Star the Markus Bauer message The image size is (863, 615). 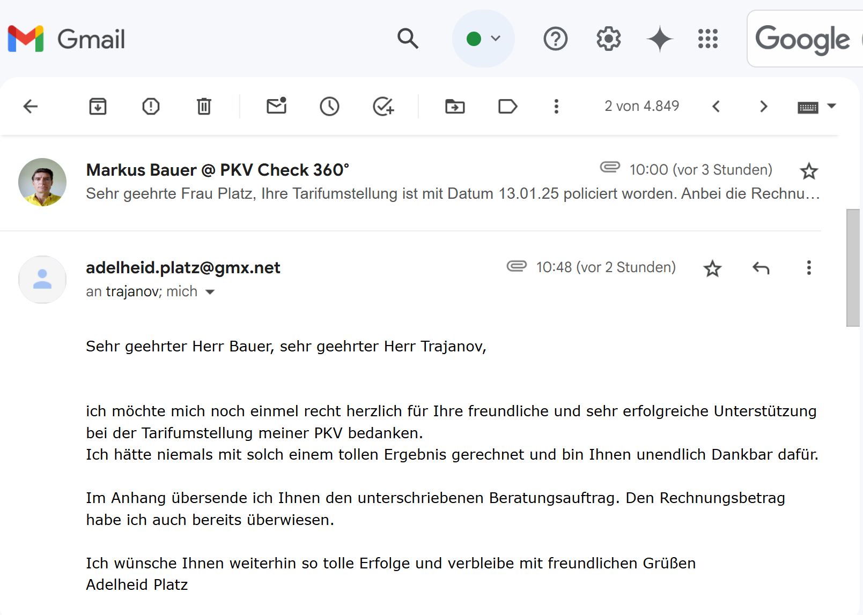point(808,171)
